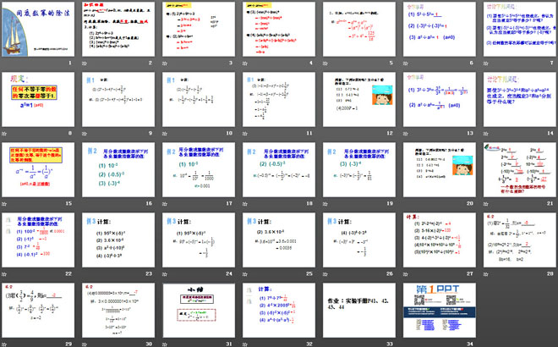This screenshot has height=347, width=558.
Task: Select slide 22 thumbnail
Action: [40, 240]
